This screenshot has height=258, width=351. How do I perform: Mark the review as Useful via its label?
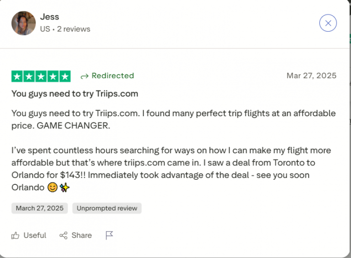(35, 235)
